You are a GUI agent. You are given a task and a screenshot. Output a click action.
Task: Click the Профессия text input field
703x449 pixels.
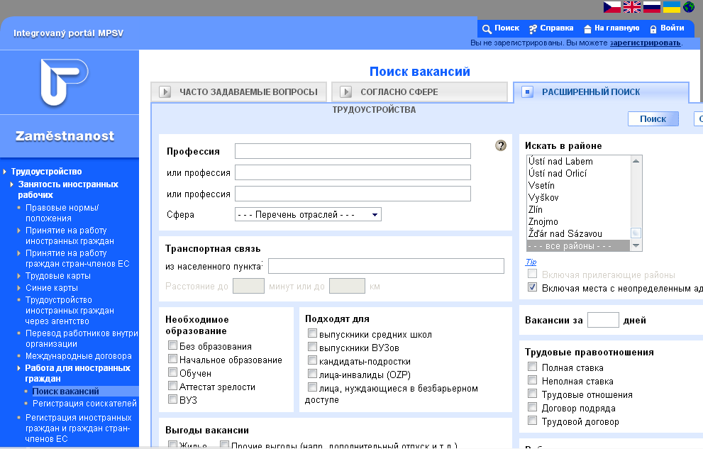tap(353, 151)
